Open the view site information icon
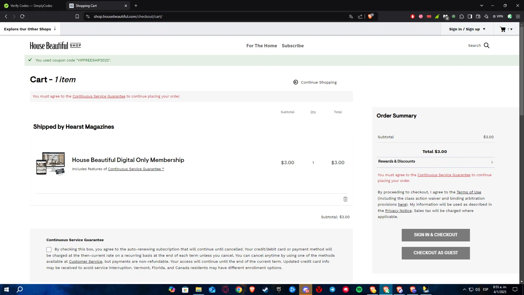524x295 pixels. 88,16
